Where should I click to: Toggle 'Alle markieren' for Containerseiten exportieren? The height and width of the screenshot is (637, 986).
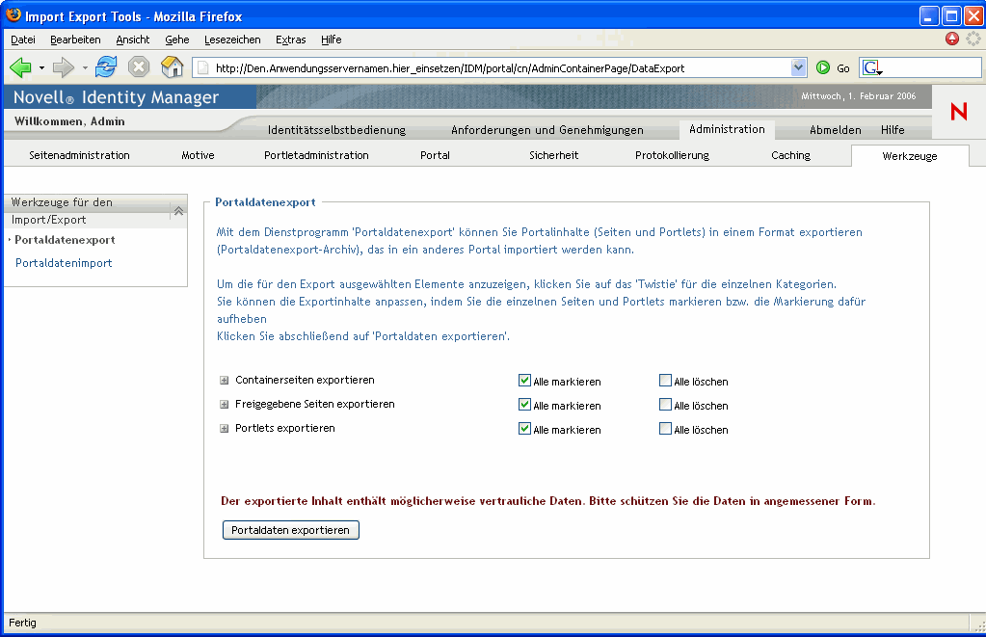[x=525, y=381]
